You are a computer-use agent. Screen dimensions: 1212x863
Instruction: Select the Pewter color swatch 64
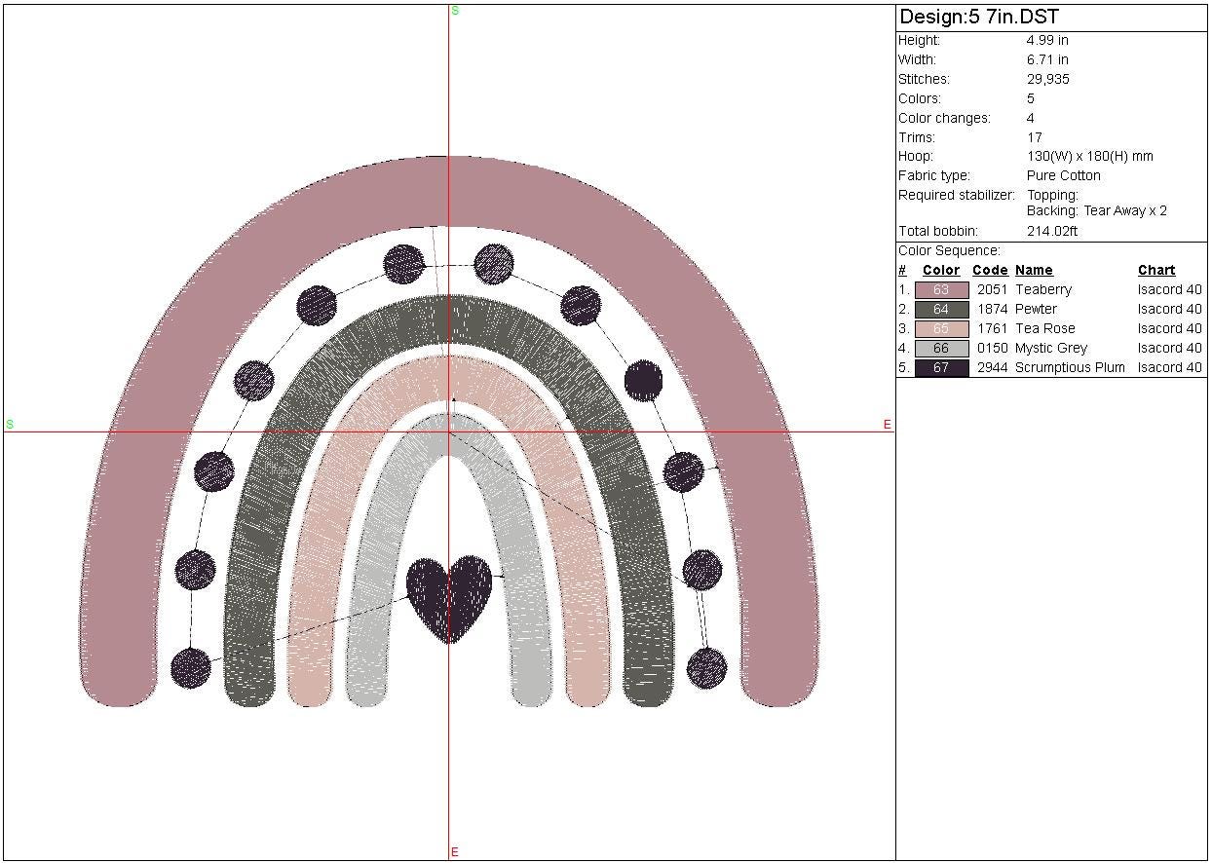(x=941, y=309)
